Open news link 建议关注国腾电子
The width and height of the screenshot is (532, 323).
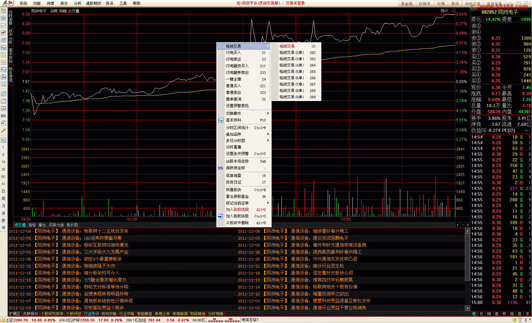click(x=331, y=238)
